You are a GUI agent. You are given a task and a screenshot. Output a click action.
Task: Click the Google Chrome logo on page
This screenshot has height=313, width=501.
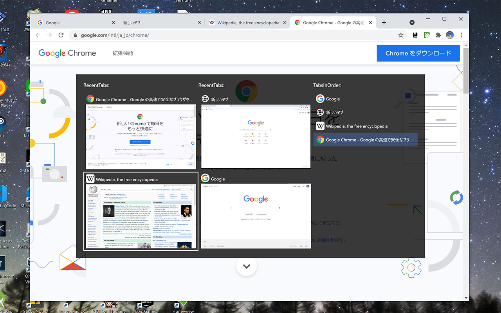[67, 53]
